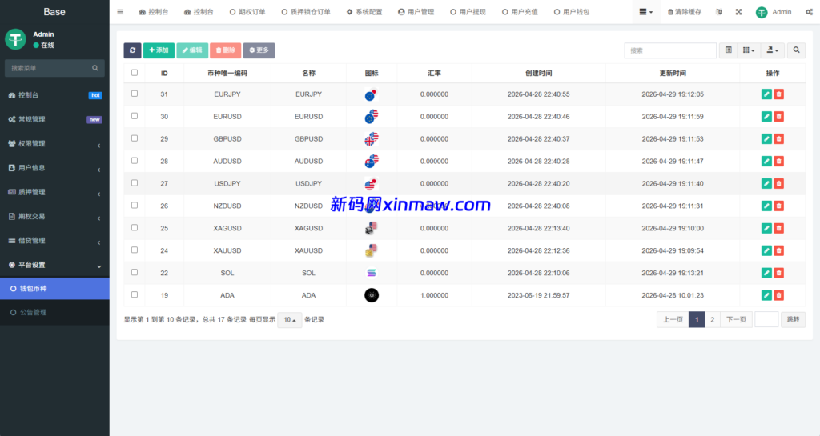Click the 编辑 edit button in toolbar

[192, 50]
